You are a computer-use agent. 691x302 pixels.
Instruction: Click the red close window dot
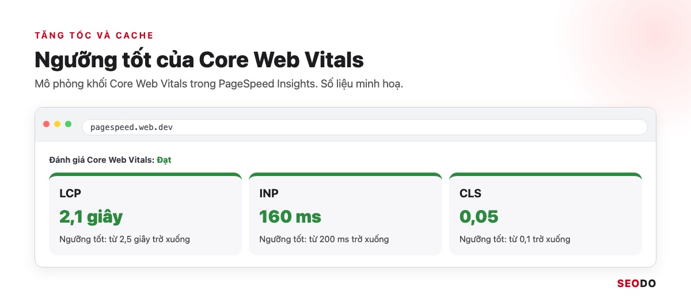(47, 124)
